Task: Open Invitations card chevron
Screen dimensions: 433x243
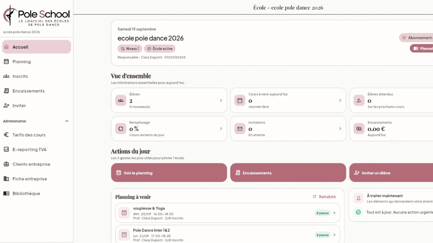Action: click(x=340, y=128)
